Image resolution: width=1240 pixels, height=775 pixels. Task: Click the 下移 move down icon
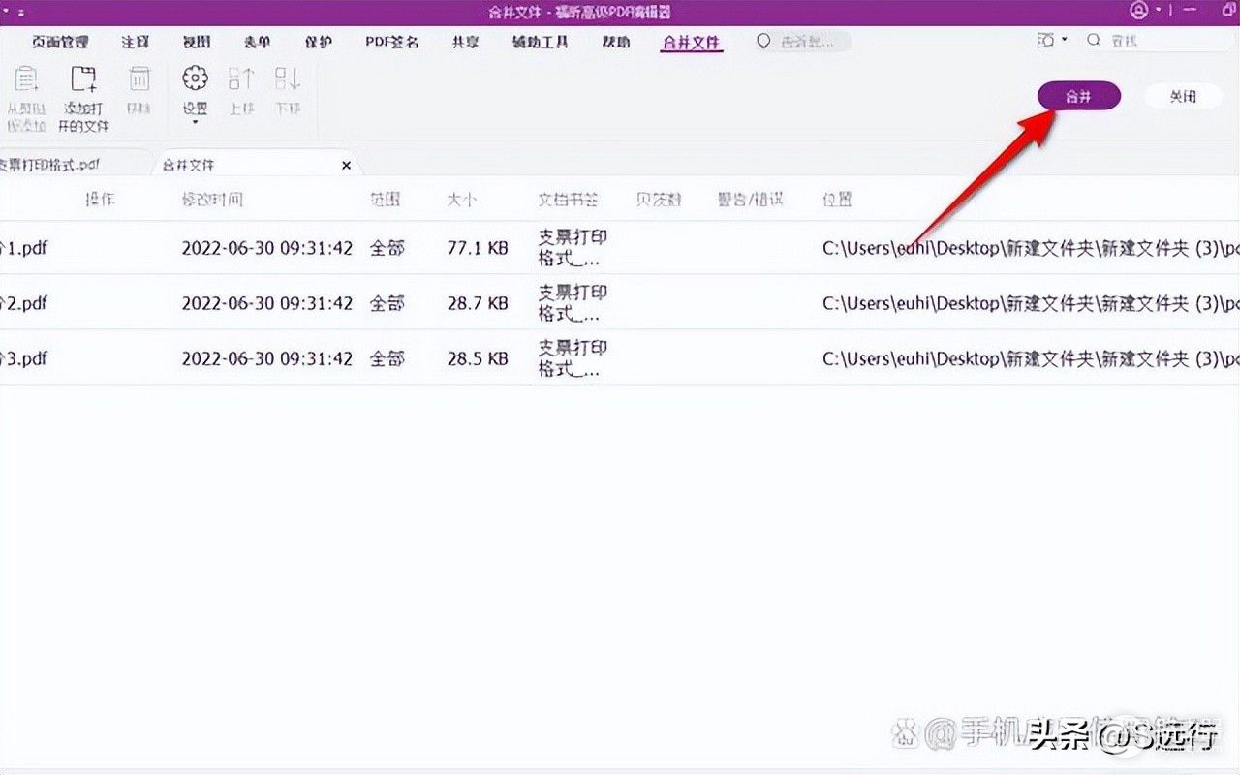pyautogui.click(x=288, y=78)
